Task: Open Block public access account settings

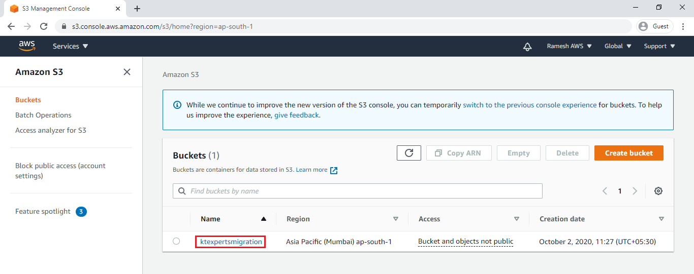Action: coord(60,171)
